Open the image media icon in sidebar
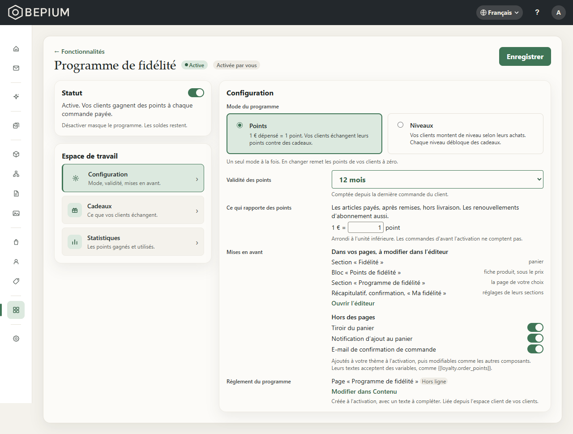The image size is (573, 434). point(16,213)
